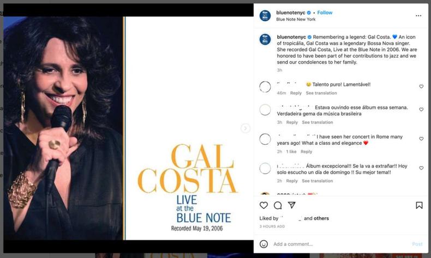See translation of 'Talento puro!' comment
431x258 pixels.
coord(321,93)
